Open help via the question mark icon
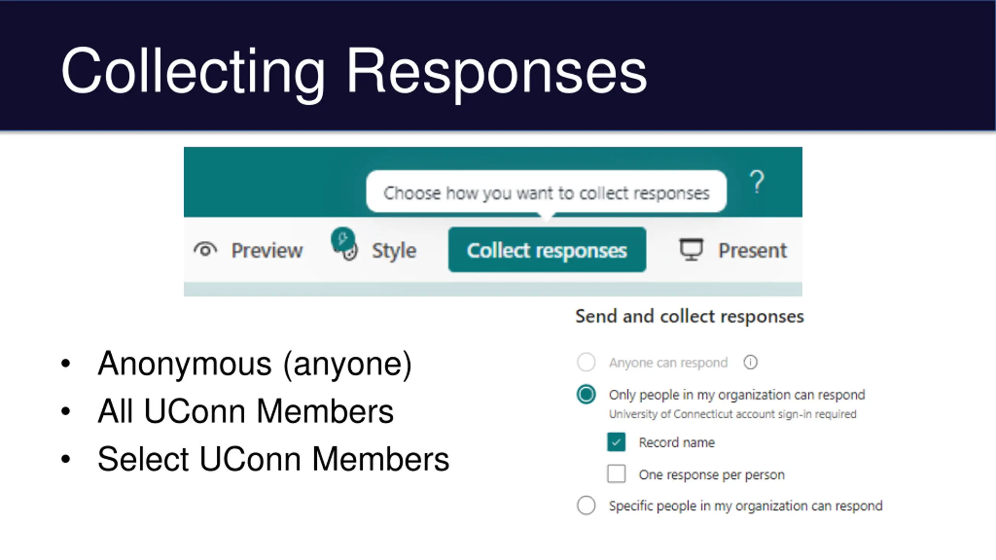The height and width of the screenshot is (560, 996). (757, 182)
